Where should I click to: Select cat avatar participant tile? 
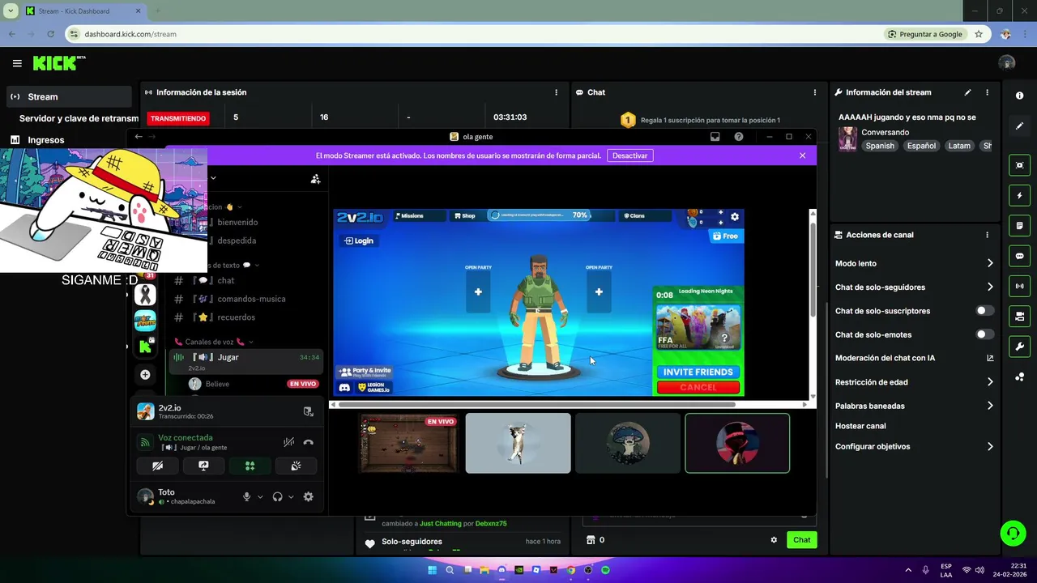pyautogui.click(x=518, y=443)
